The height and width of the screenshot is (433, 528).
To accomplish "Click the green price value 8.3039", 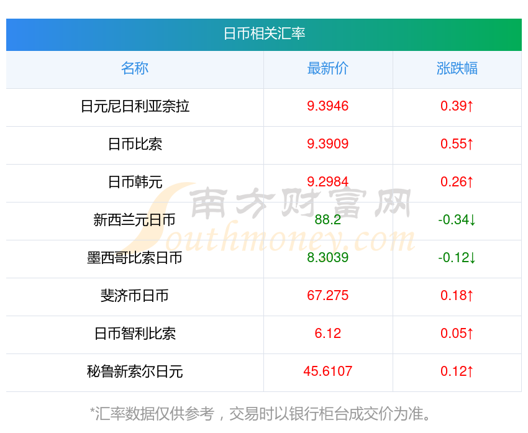I will (328, 258).
